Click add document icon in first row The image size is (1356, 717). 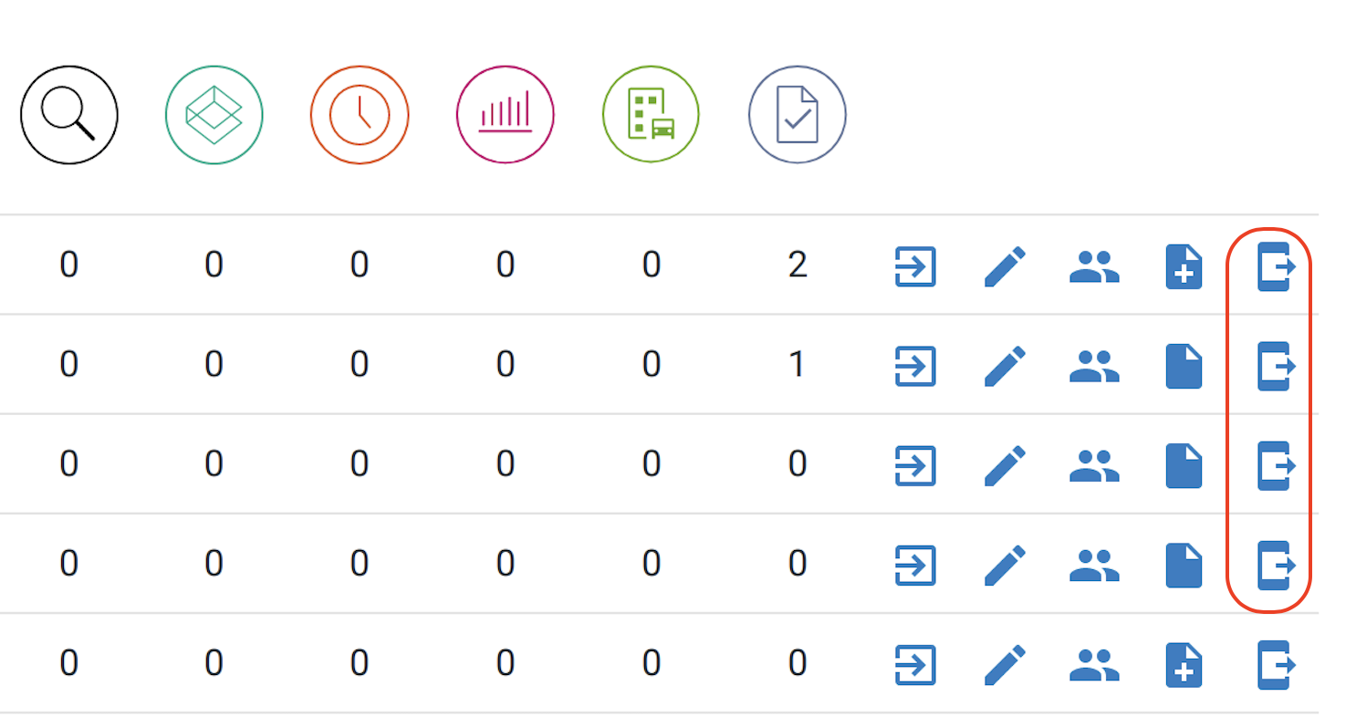click(x=1184, y=266)
